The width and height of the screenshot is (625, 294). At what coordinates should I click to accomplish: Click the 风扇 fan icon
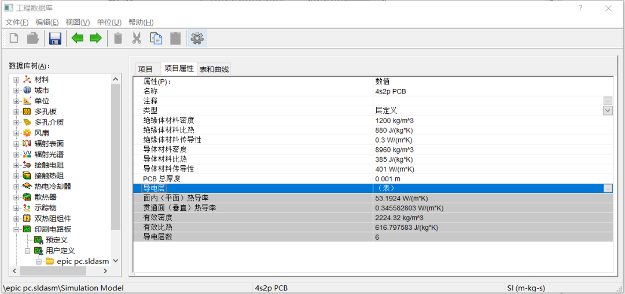tap(27, 133)
